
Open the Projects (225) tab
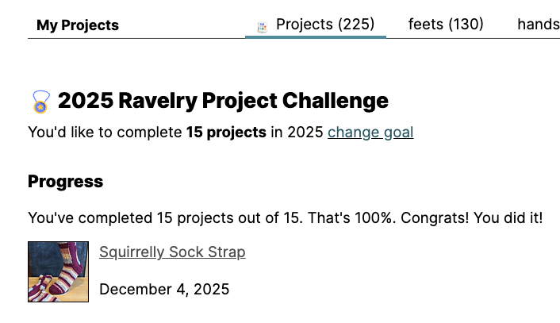click(324, 25)
